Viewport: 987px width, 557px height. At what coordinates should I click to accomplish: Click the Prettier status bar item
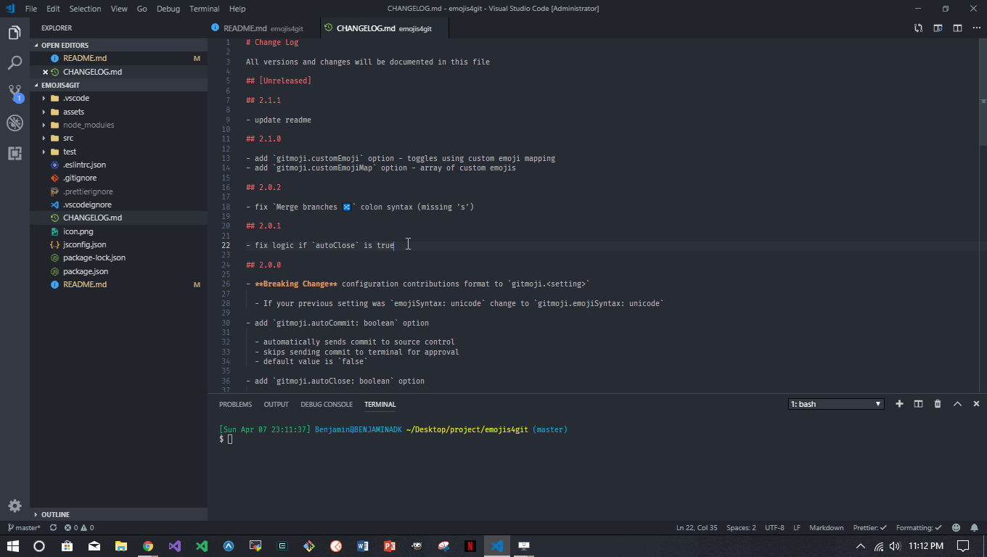coord(870,527)
